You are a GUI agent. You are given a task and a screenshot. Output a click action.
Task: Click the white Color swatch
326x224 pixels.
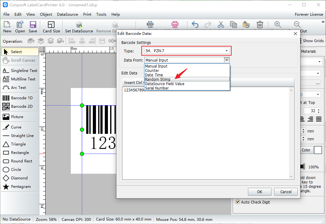click(x=318, y=150)
